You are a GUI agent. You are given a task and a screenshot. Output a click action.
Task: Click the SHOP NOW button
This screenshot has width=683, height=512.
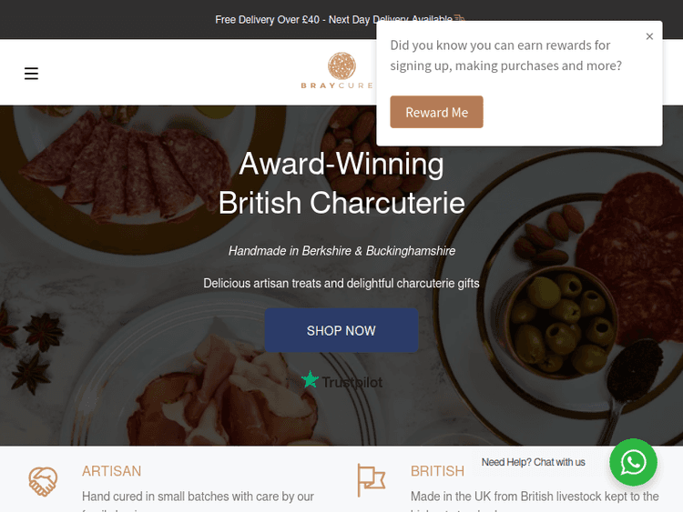point(341,331)
